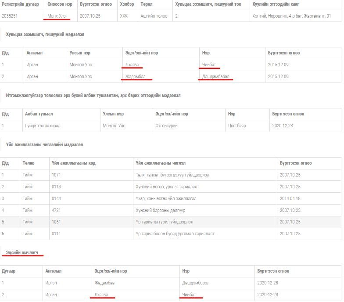Click Дашдэмбэрэл in the shareholders table

[x=215, y=77]
